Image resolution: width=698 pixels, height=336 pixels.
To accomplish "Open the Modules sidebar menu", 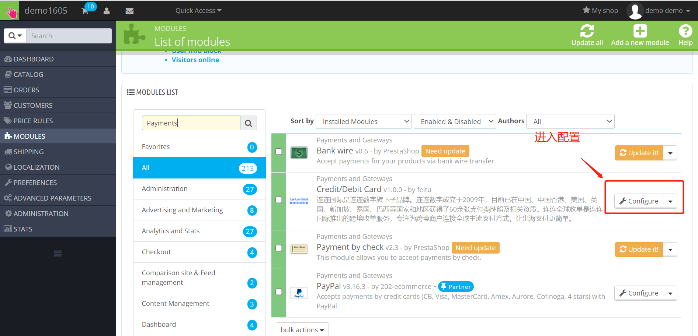I will click(58, 136).
